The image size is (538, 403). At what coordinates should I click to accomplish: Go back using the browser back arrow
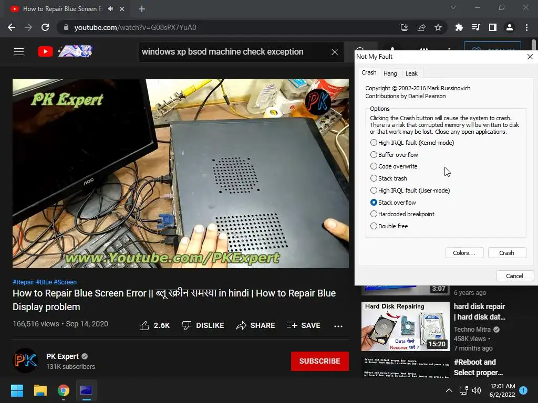tap(12, 27)
